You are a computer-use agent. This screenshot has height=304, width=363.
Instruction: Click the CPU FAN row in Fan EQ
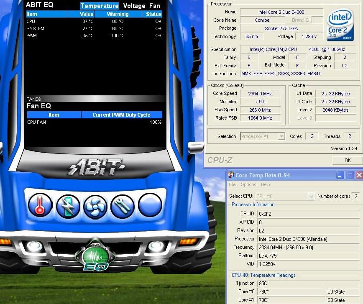point(95,122)
